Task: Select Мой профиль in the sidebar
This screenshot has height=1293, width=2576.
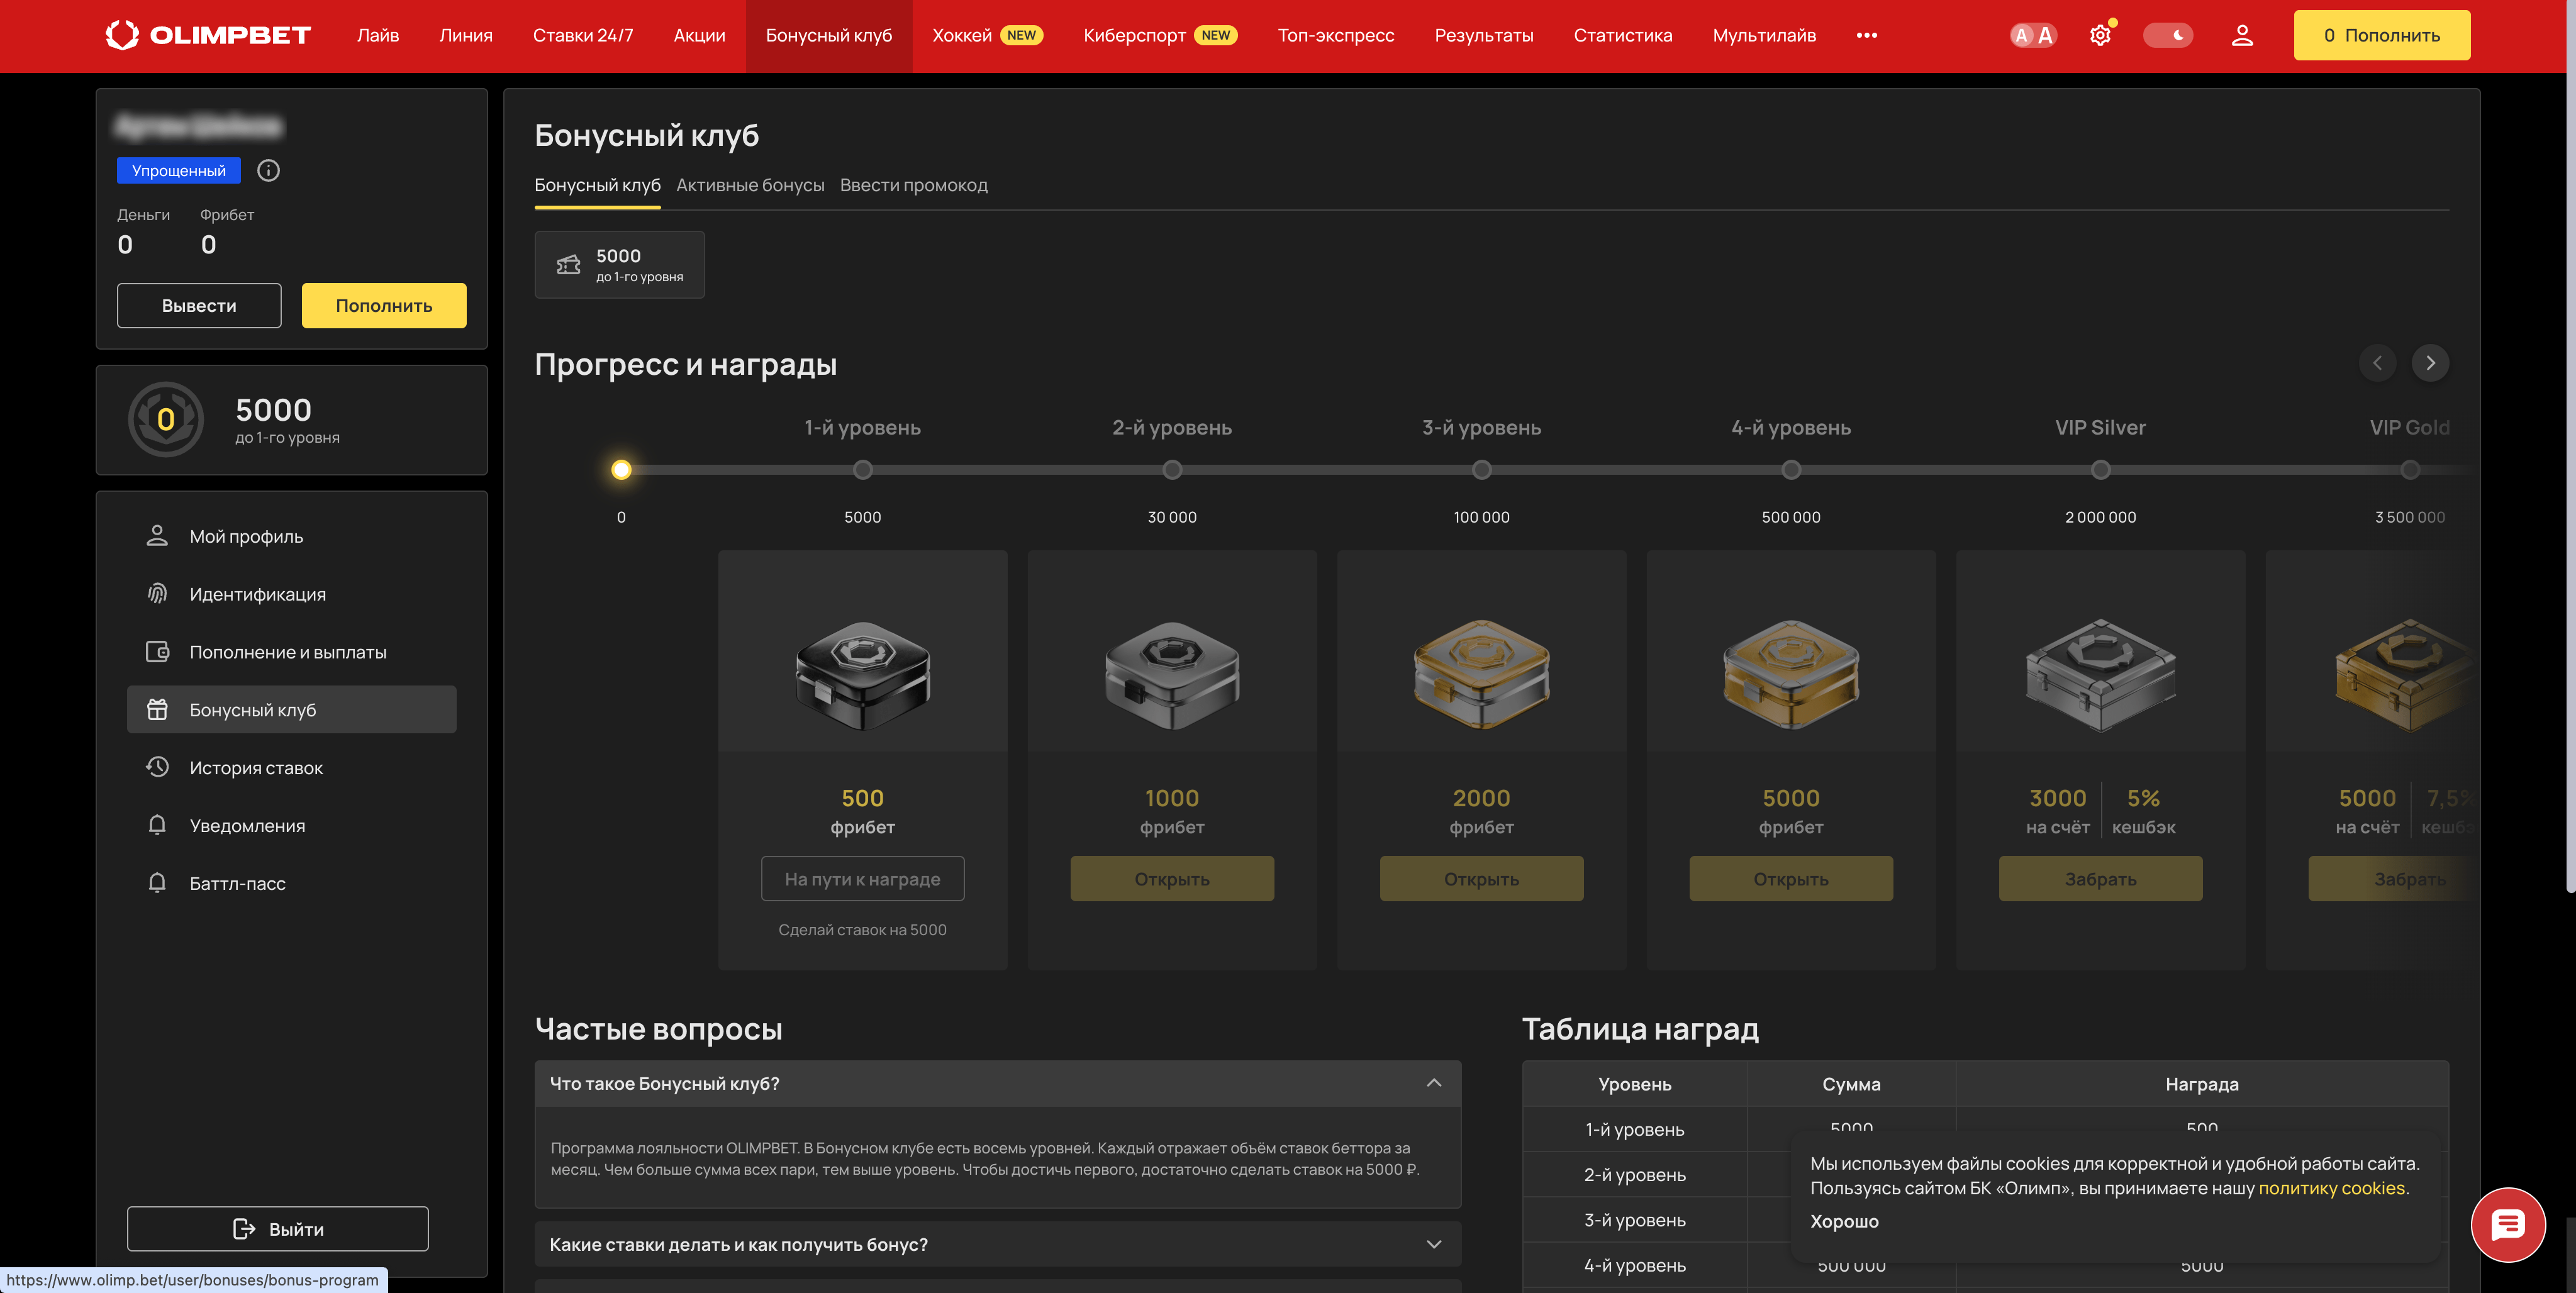Action: (245, 536)
